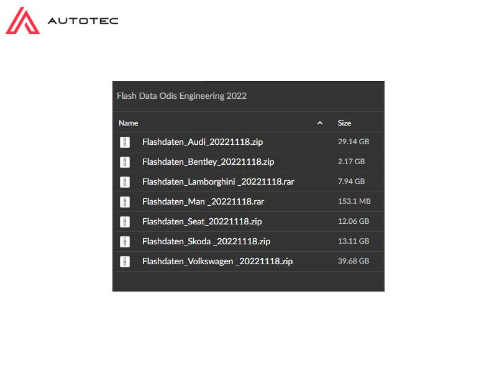Click the Bentley zip archive icon
The image size is (497, 373).
point(125,162)
